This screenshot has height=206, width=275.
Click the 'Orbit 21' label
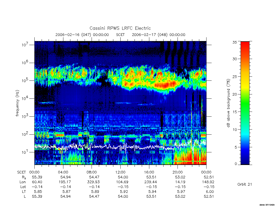click(244, 184)
